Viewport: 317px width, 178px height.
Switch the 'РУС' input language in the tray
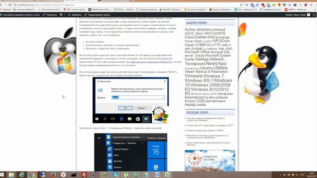303,175
